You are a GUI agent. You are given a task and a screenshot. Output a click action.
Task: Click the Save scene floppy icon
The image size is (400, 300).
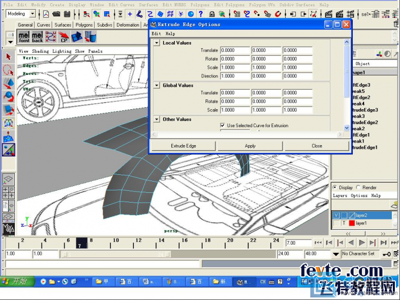[67, 14]
